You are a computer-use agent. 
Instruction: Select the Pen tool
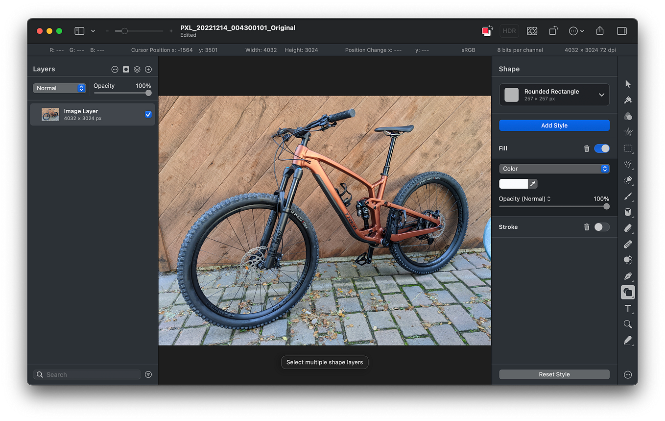point(628,276)
